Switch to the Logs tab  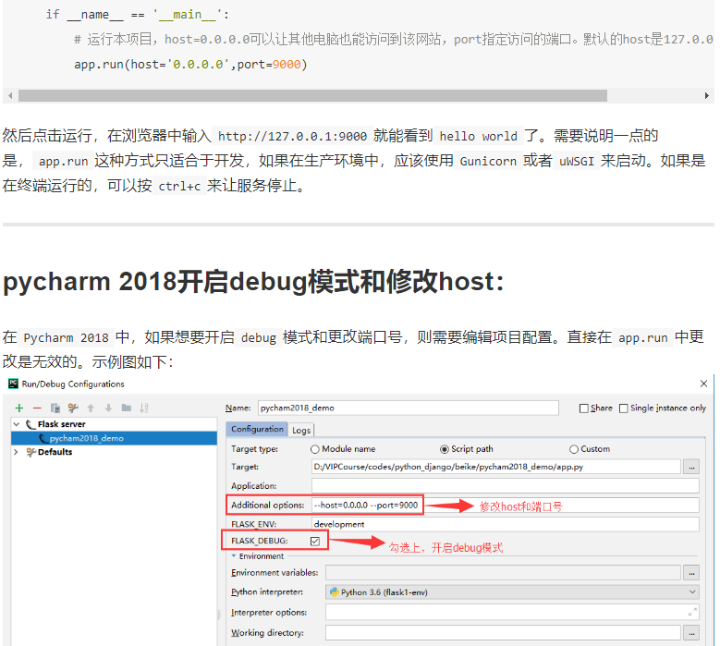click(x=301, y=431)
